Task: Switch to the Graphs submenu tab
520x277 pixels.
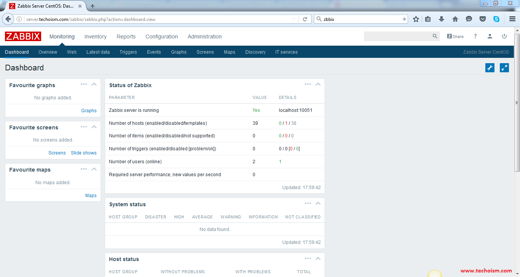Action: click(x=179, y=52)
